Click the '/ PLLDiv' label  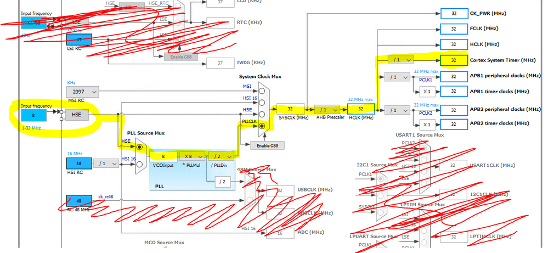[219, 165]
